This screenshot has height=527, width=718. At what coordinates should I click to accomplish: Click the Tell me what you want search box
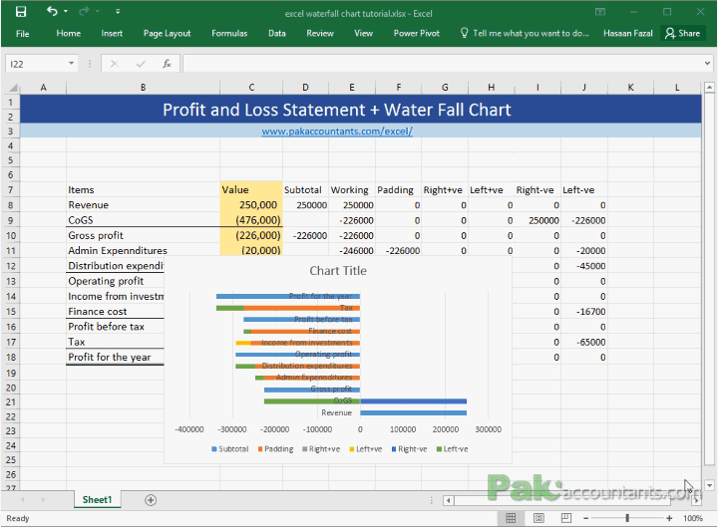[525, 34]
